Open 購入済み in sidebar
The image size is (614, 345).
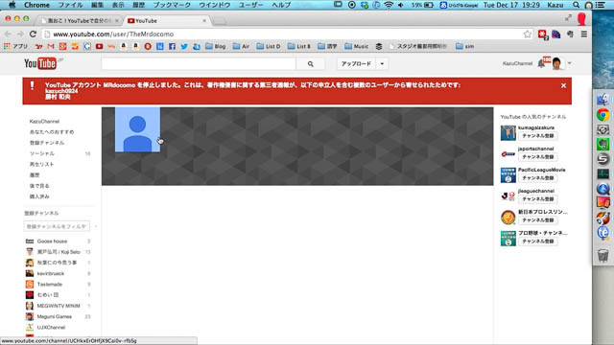tap(39, 196)
